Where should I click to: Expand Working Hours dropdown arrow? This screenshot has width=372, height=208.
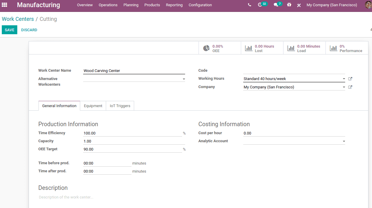(x=344, y=79)
